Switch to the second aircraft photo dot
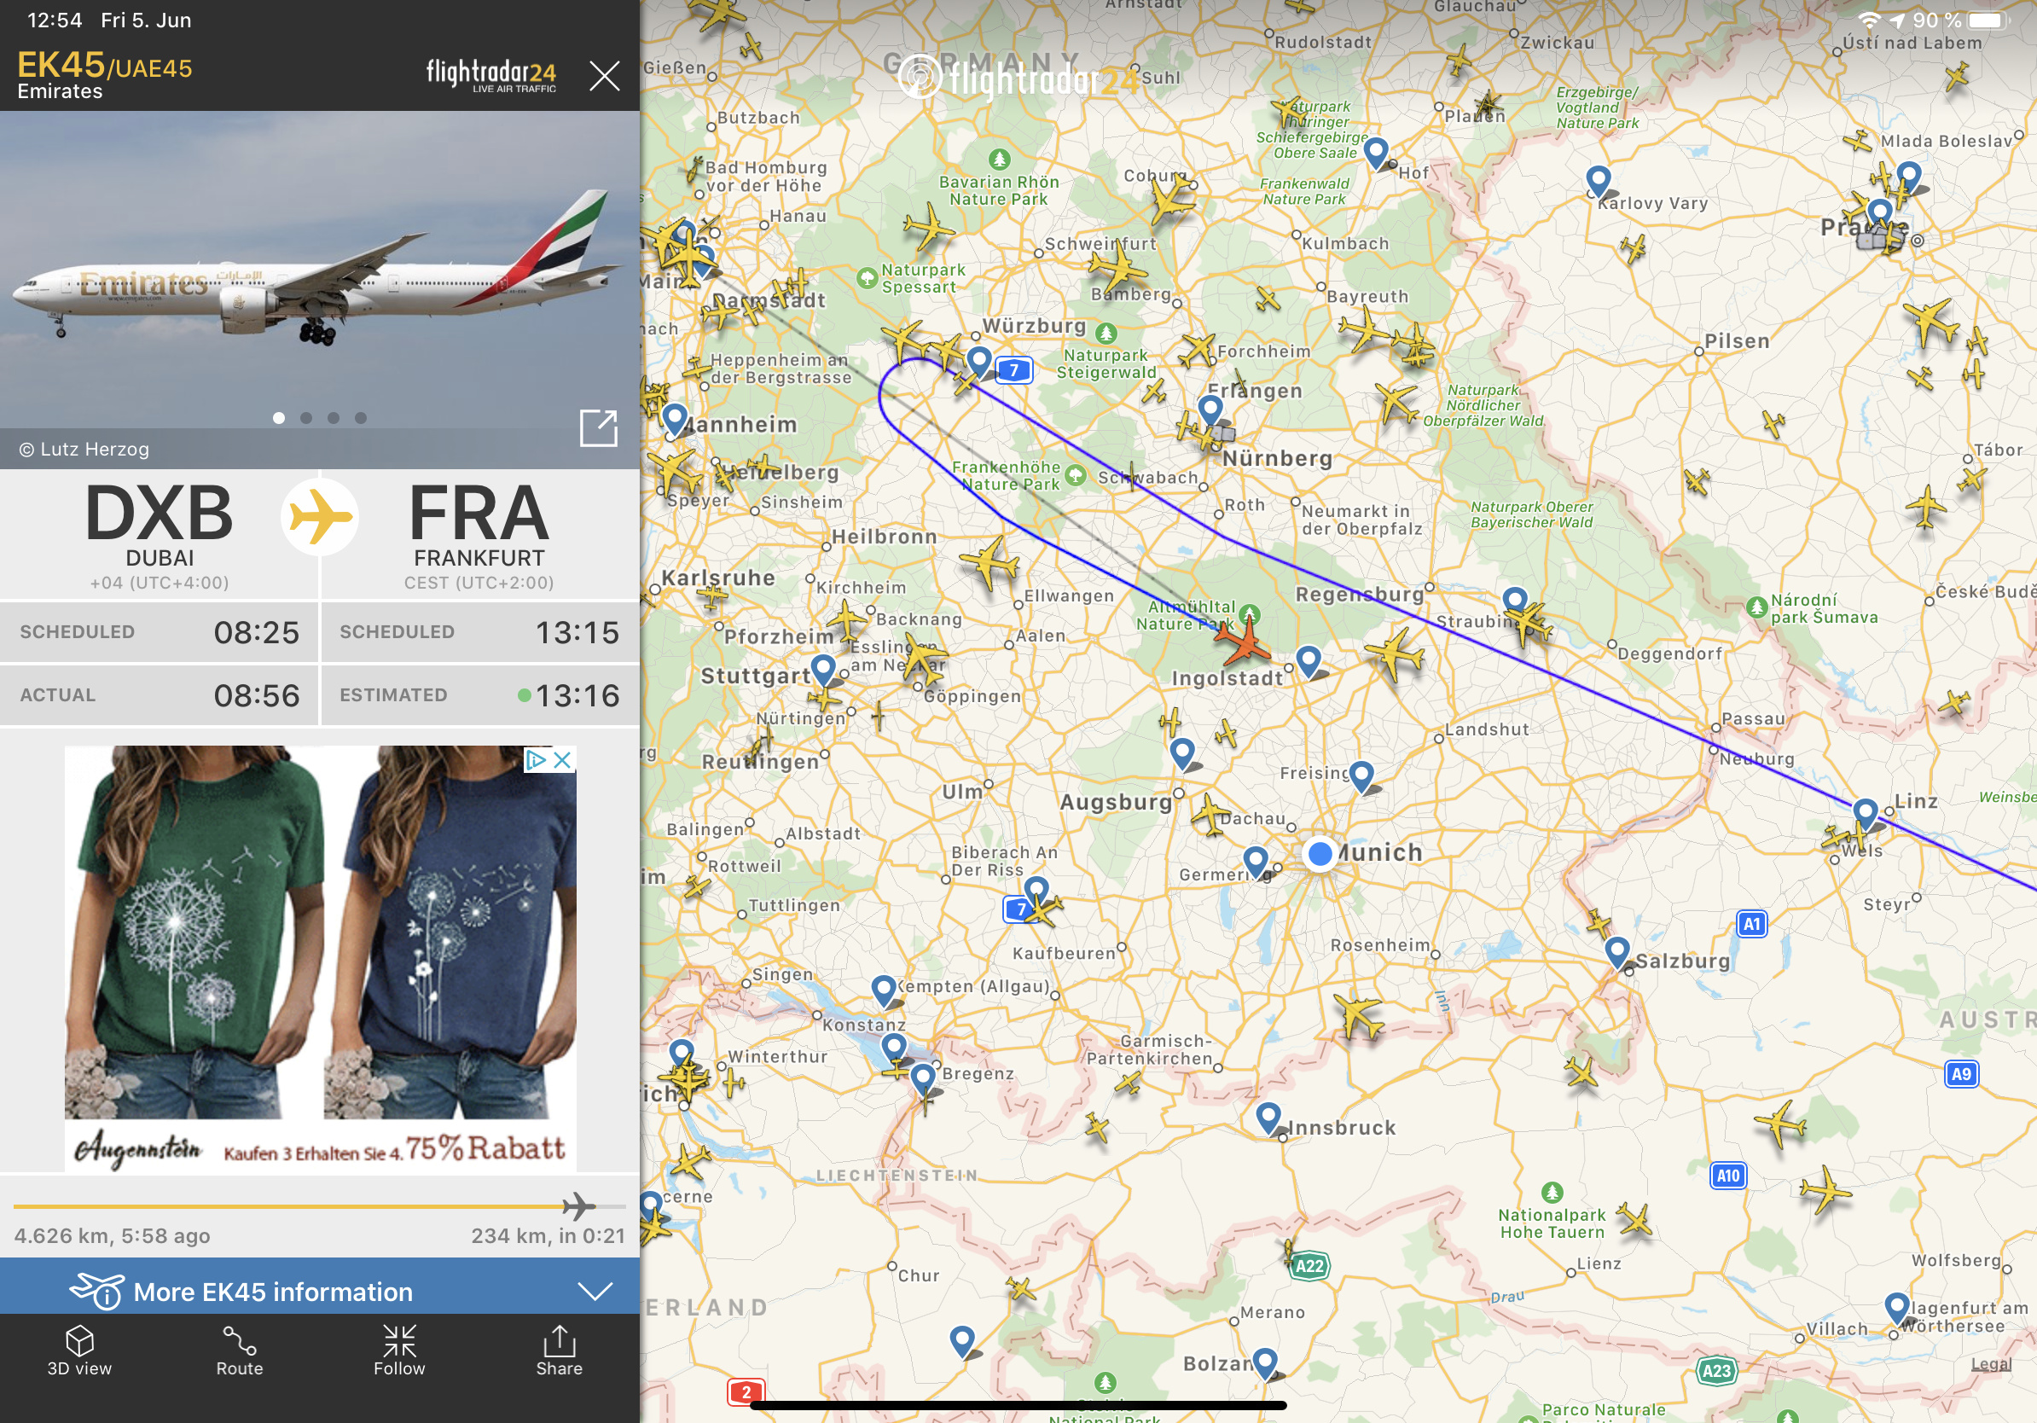Screen dimensions: 2037x1423 [306, 418]
